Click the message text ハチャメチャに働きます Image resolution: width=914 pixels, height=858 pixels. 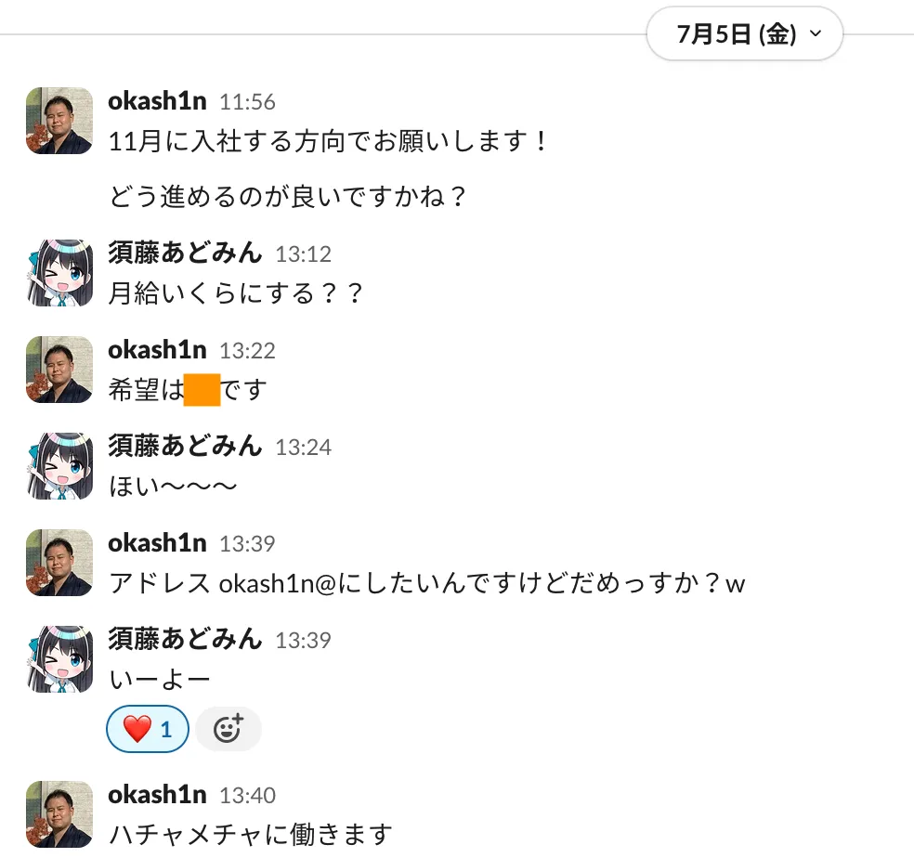tap(251, 834)
